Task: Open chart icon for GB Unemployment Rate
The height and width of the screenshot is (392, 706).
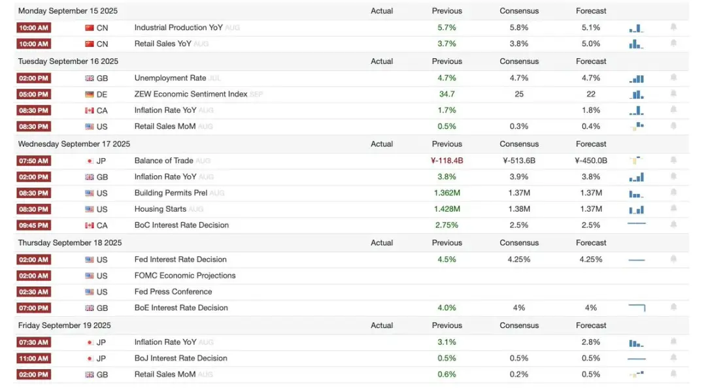Action: tap(636, 78)
